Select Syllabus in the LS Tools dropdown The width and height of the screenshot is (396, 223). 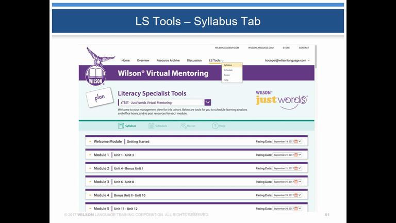point(232,65)
